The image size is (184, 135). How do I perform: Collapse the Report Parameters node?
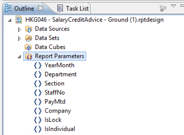[x=20, y=57]
